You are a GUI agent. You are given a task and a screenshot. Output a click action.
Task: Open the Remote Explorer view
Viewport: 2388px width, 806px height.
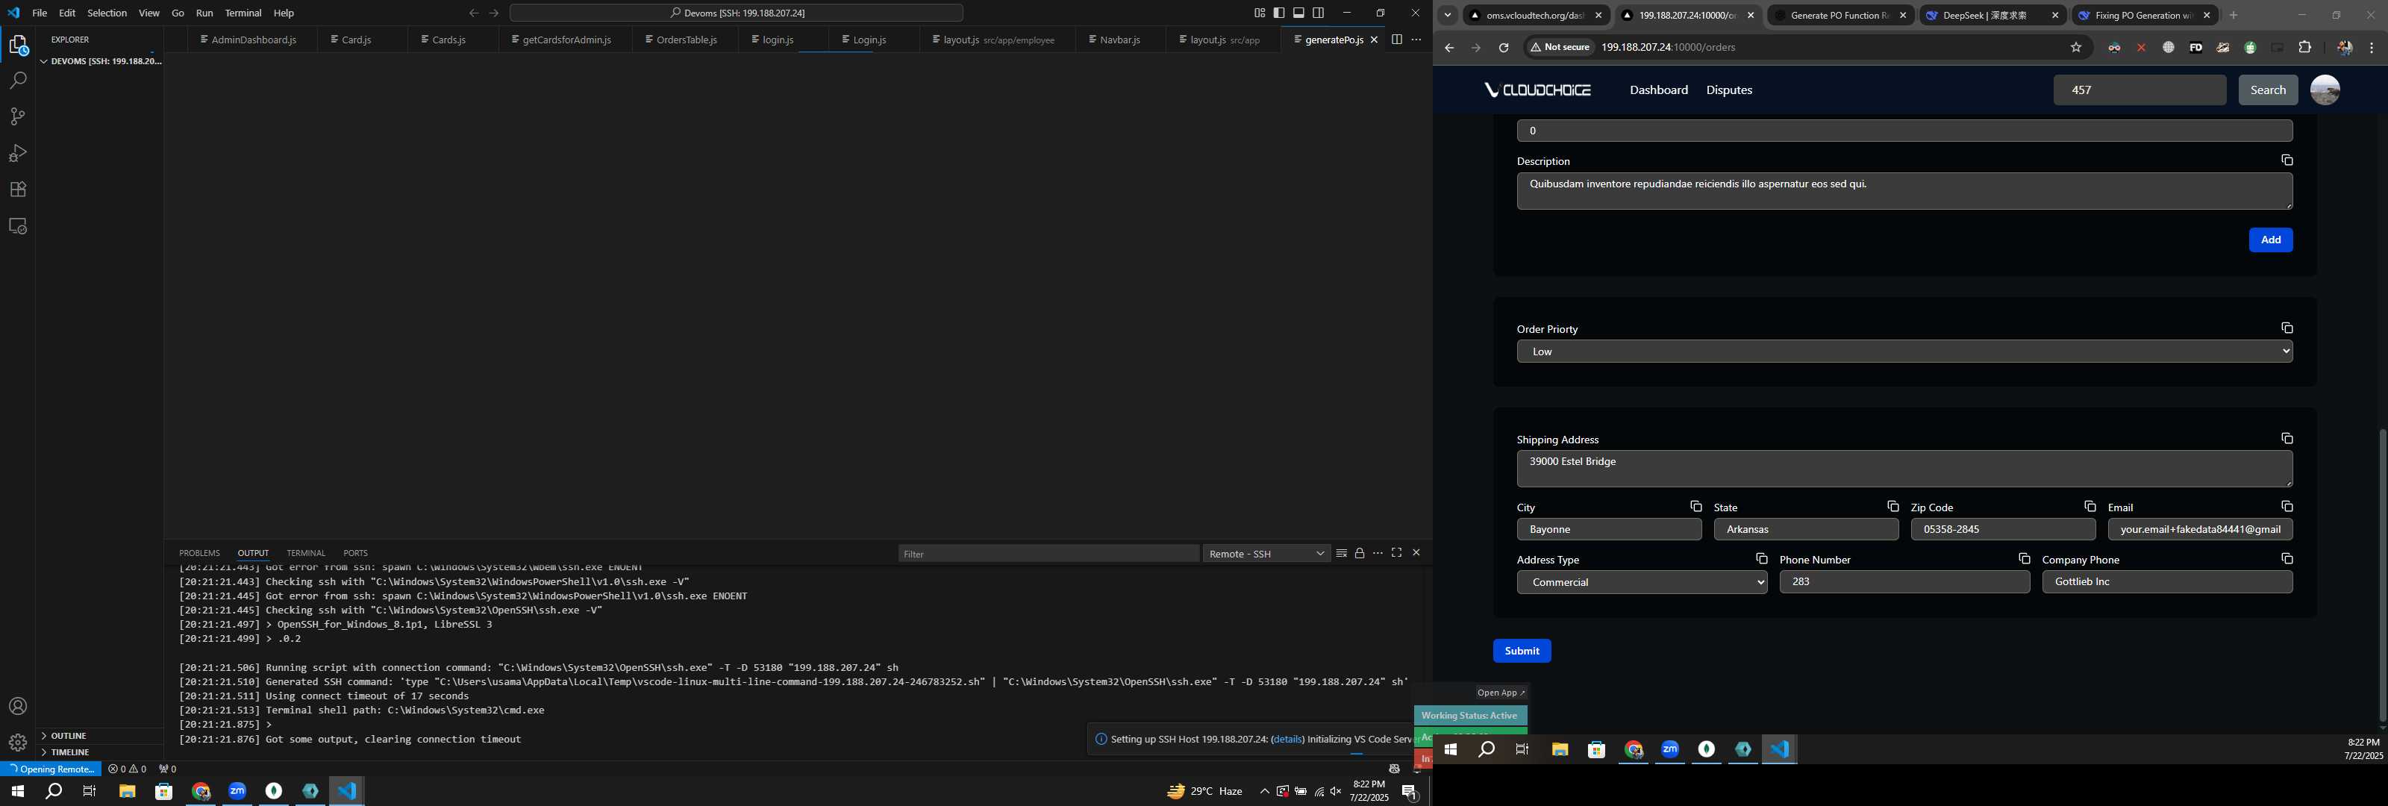click(18, 225)
